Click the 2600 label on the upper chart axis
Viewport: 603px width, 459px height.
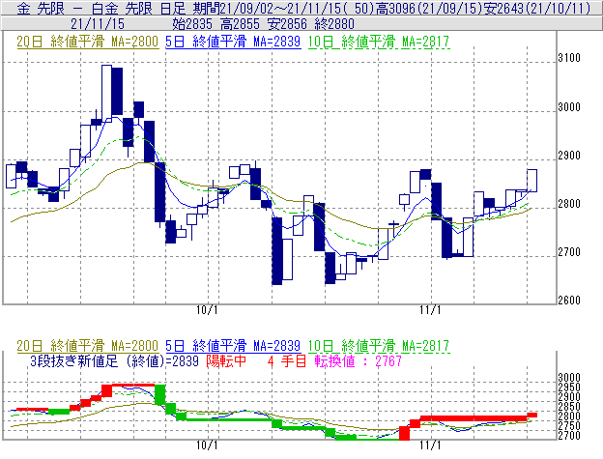(569, 301)
